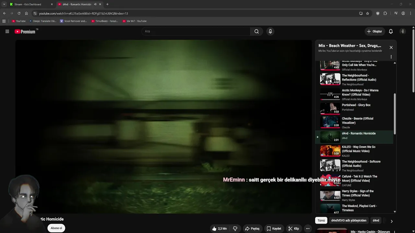Expand the tab search dropdown arrow

[4, 4]
